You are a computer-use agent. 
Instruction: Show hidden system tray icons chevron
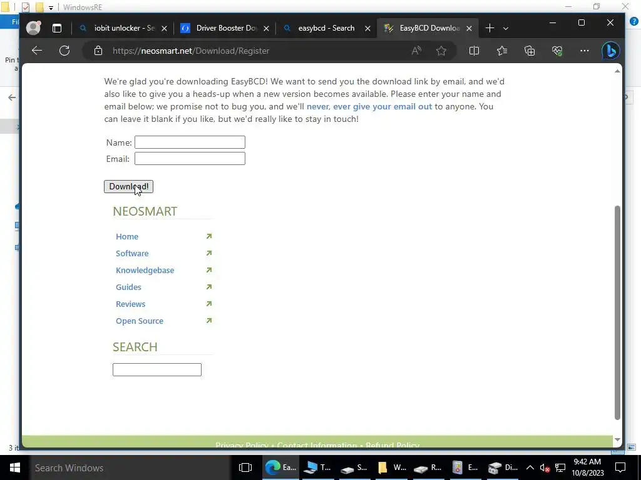[x=530, y=467]
